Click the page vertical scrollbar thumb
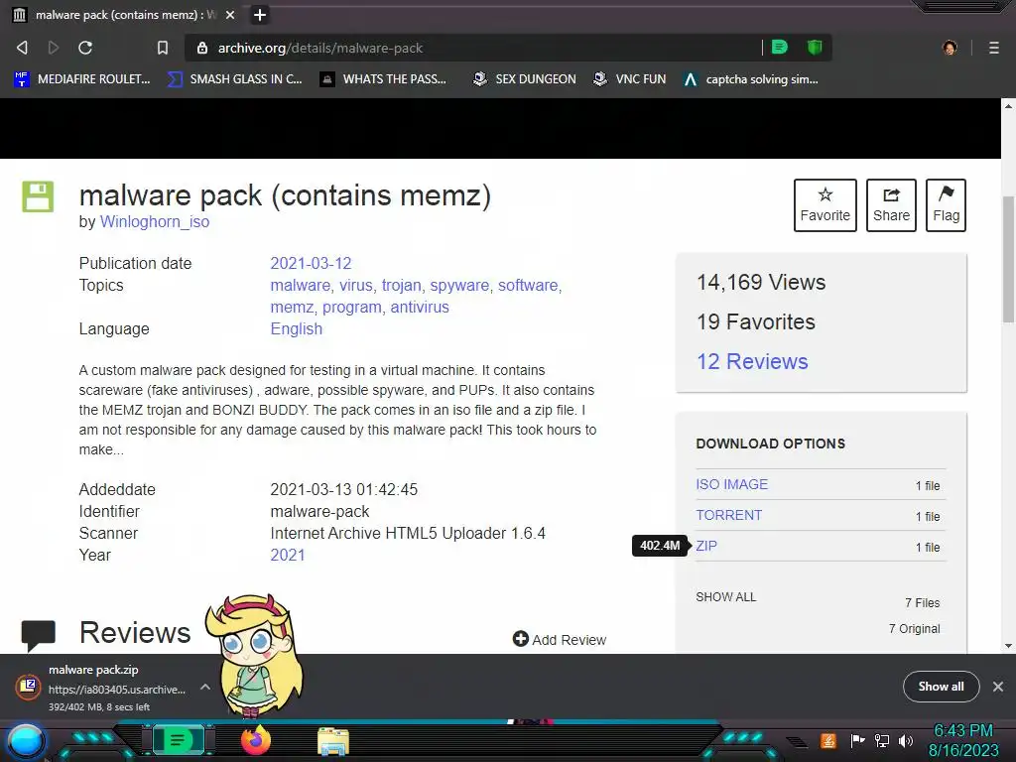 point(1008,259)
